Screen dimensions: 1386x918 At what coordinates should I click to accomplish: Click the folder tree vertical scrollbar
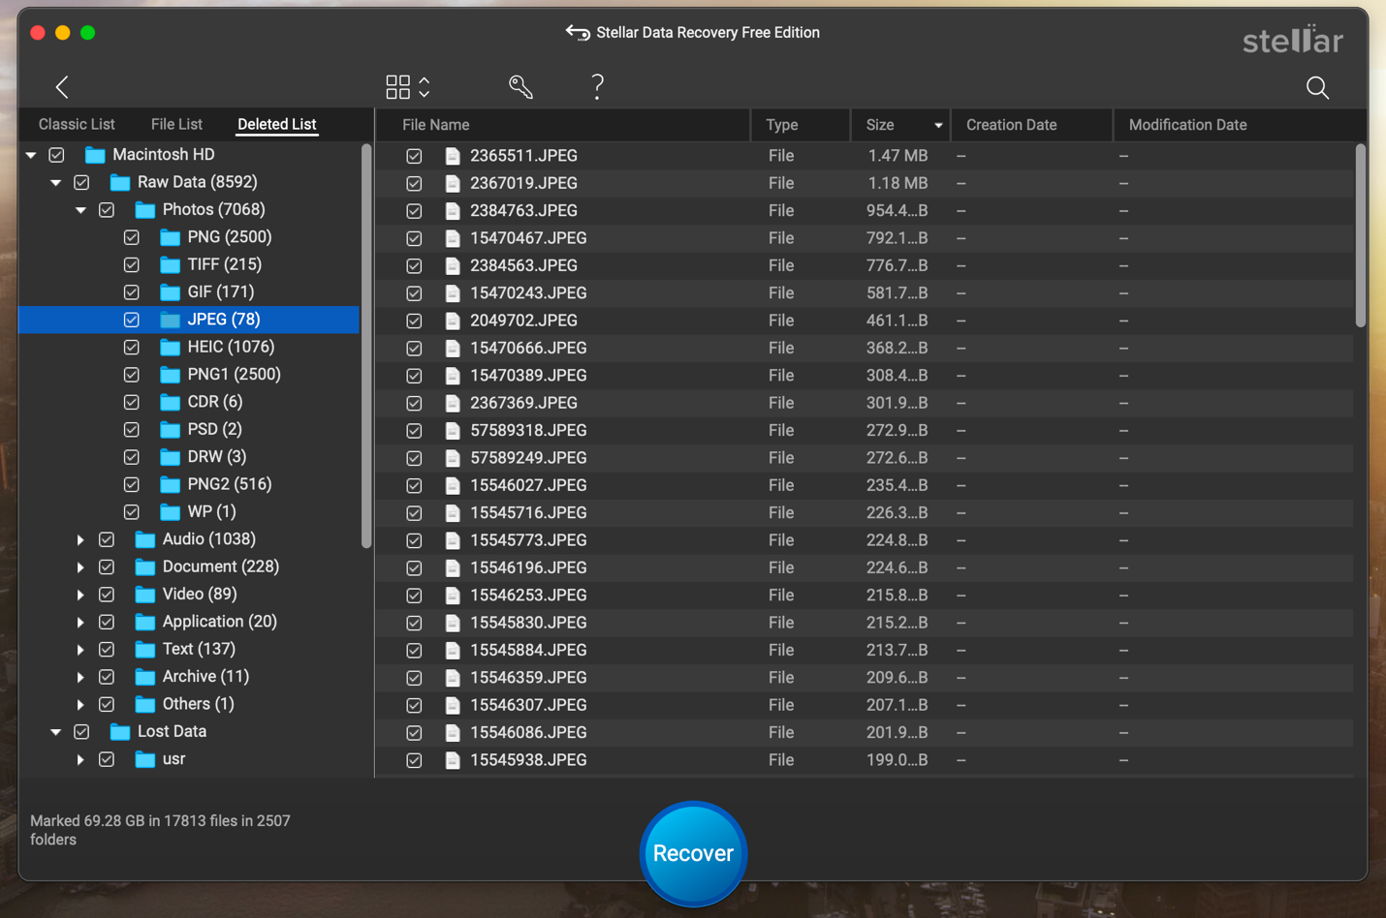coord(366,346)
